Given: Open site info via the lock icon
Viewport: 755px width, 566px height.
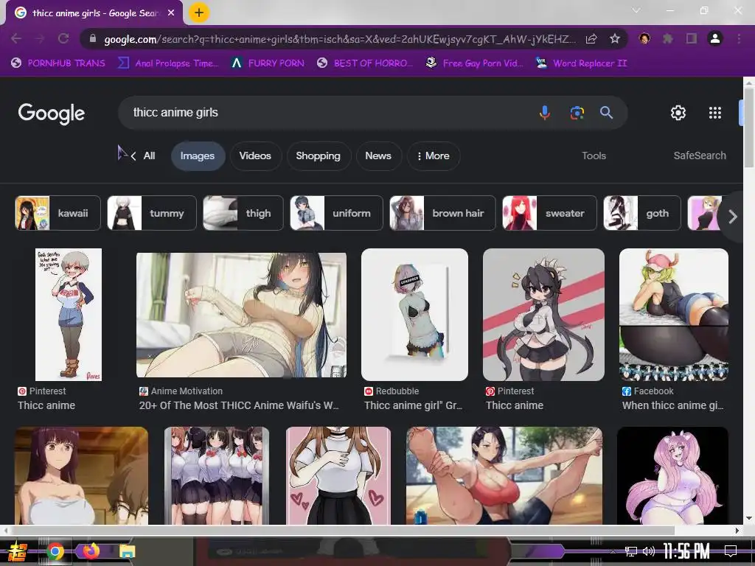Looking at the screenshot, I should tap(93, 38).
